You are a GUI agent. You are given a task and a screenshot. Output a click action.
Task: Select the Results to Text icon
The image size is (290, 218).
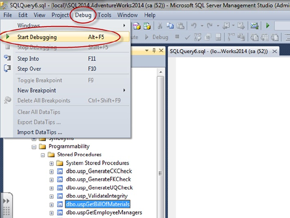(x=254, y=37)
